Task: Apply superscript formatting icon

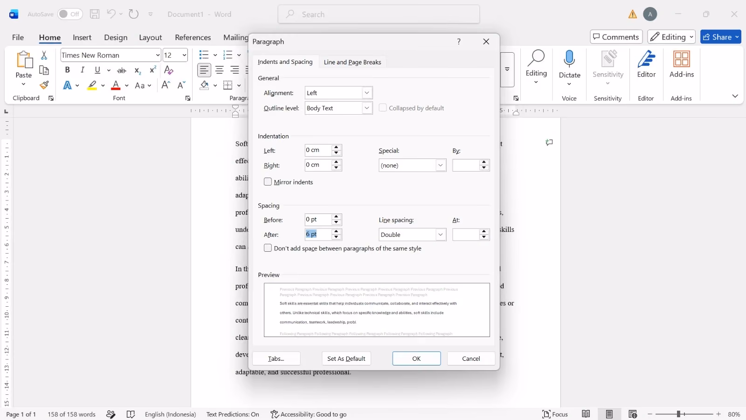Action: click(x=152, y=70)
